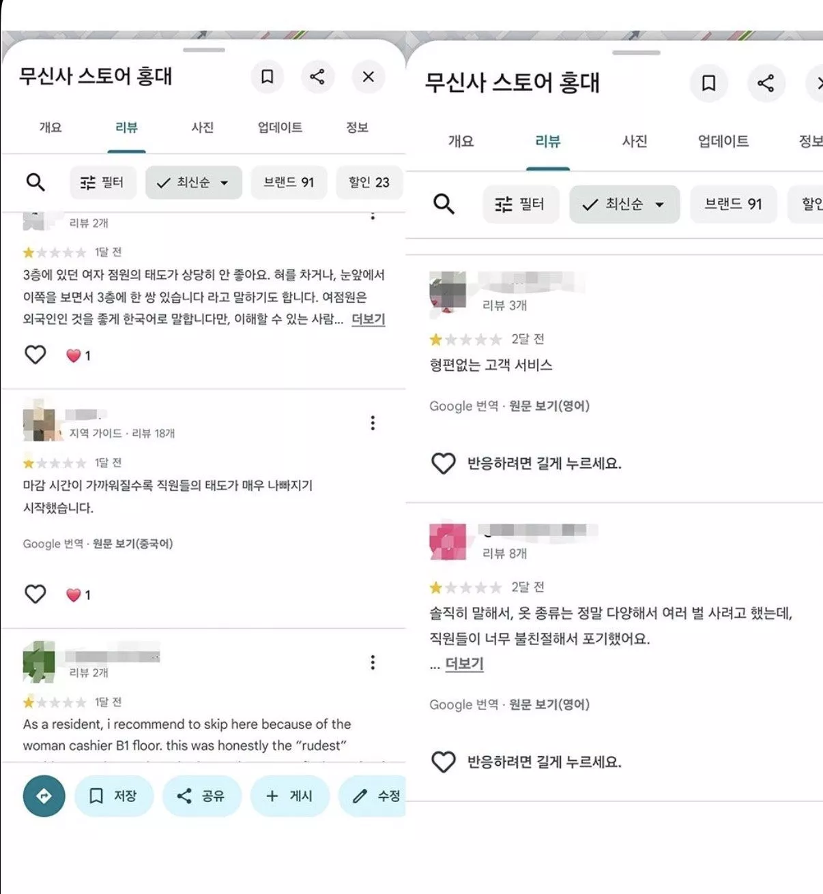Tap 원문 보기(중국어) link
The width and height of the screenshot is (823, 894).
(x=132, y=543)
